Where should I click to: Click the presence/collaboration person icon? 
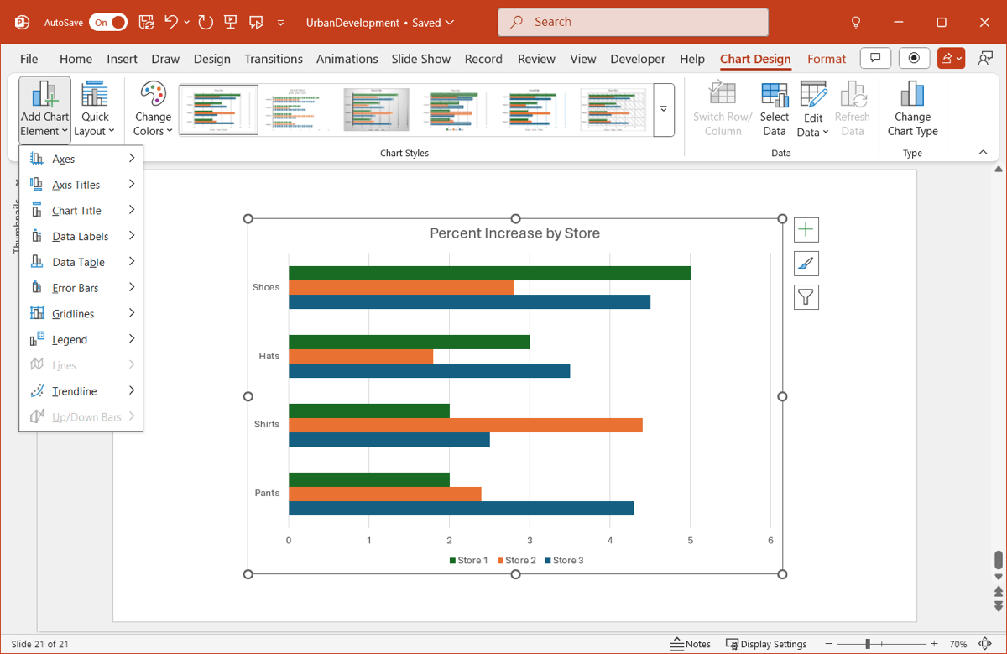click(986, 58)
